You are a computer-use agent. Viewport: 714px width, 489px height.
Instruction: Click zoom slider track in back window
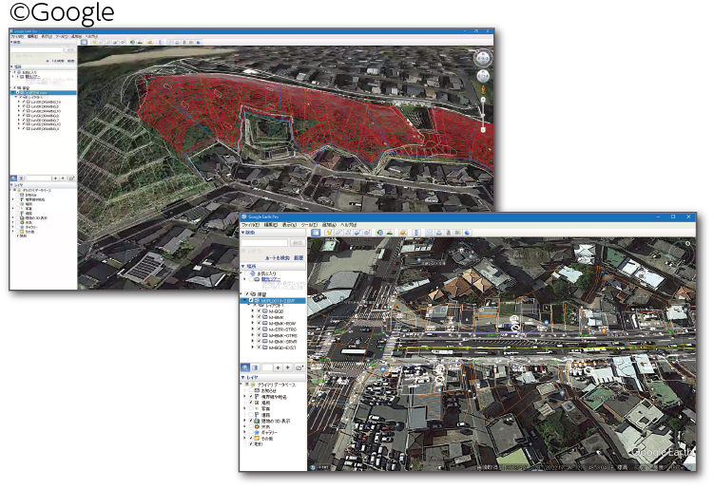[x=483, y=114]
